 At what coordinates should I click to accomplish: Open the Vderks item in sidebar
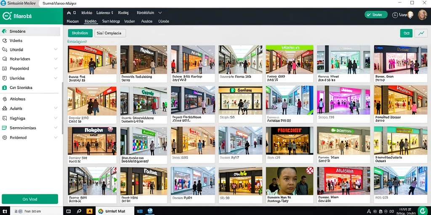tap(16, 41)
